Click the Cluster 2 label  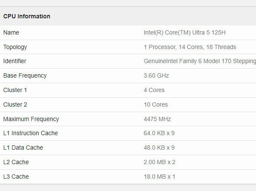(x=15, y=104)
